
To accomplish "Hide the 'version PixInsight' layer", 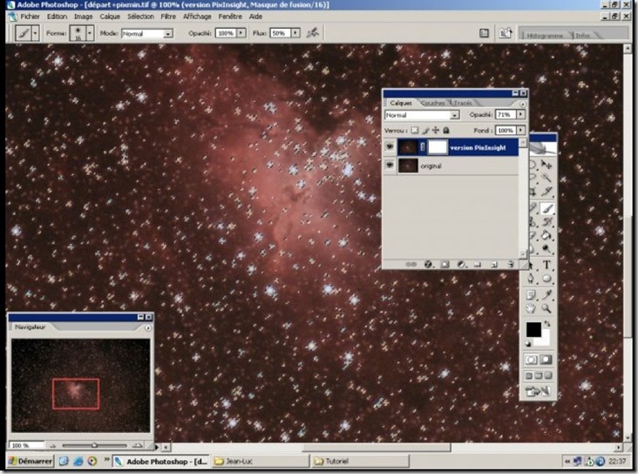I will [x=390, y=146].
